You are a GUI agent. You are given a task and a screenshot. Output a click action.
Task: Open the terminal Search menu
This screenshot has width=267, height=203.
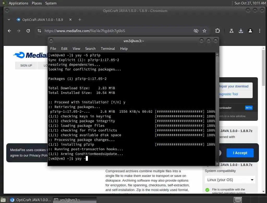pyautogui.click(x=90, y=49)
